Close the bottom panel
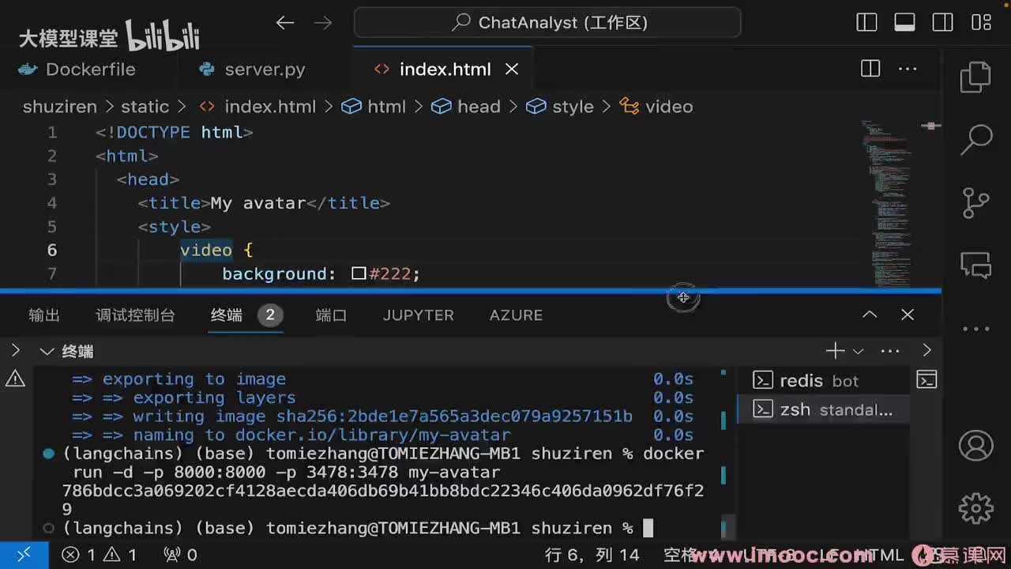 908,315
